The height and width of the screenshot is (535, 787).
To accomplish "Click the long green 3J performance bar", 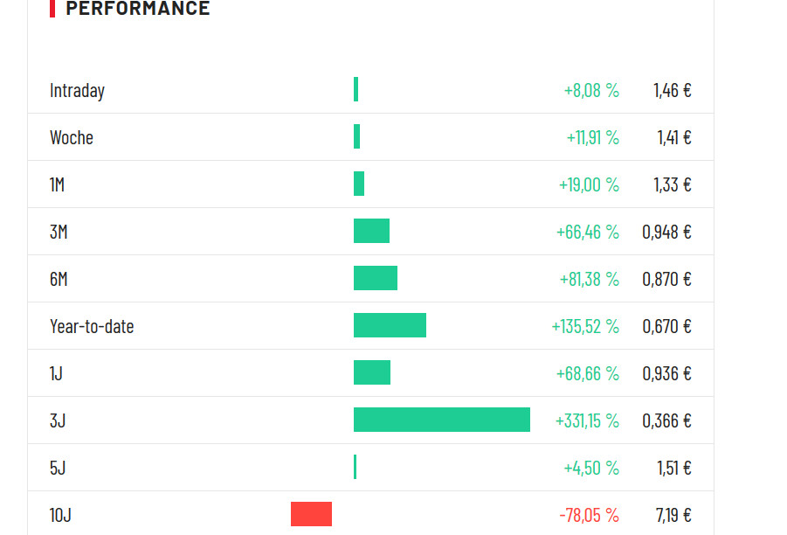I will [441, 420].
